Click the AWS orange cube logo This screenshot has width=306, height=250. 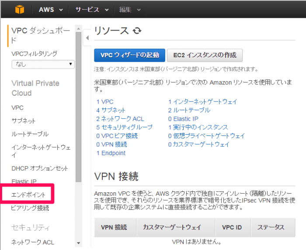pyautogui.click(x=20, y=9)
